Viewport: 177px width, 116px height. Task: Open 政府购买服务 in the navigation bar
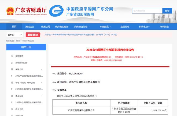coord(62,27)
